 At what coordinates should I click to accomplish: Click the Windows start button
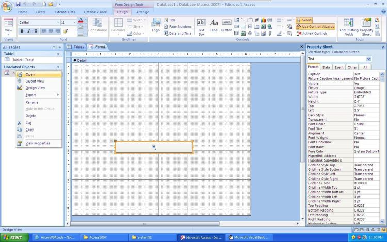(14, 237)
